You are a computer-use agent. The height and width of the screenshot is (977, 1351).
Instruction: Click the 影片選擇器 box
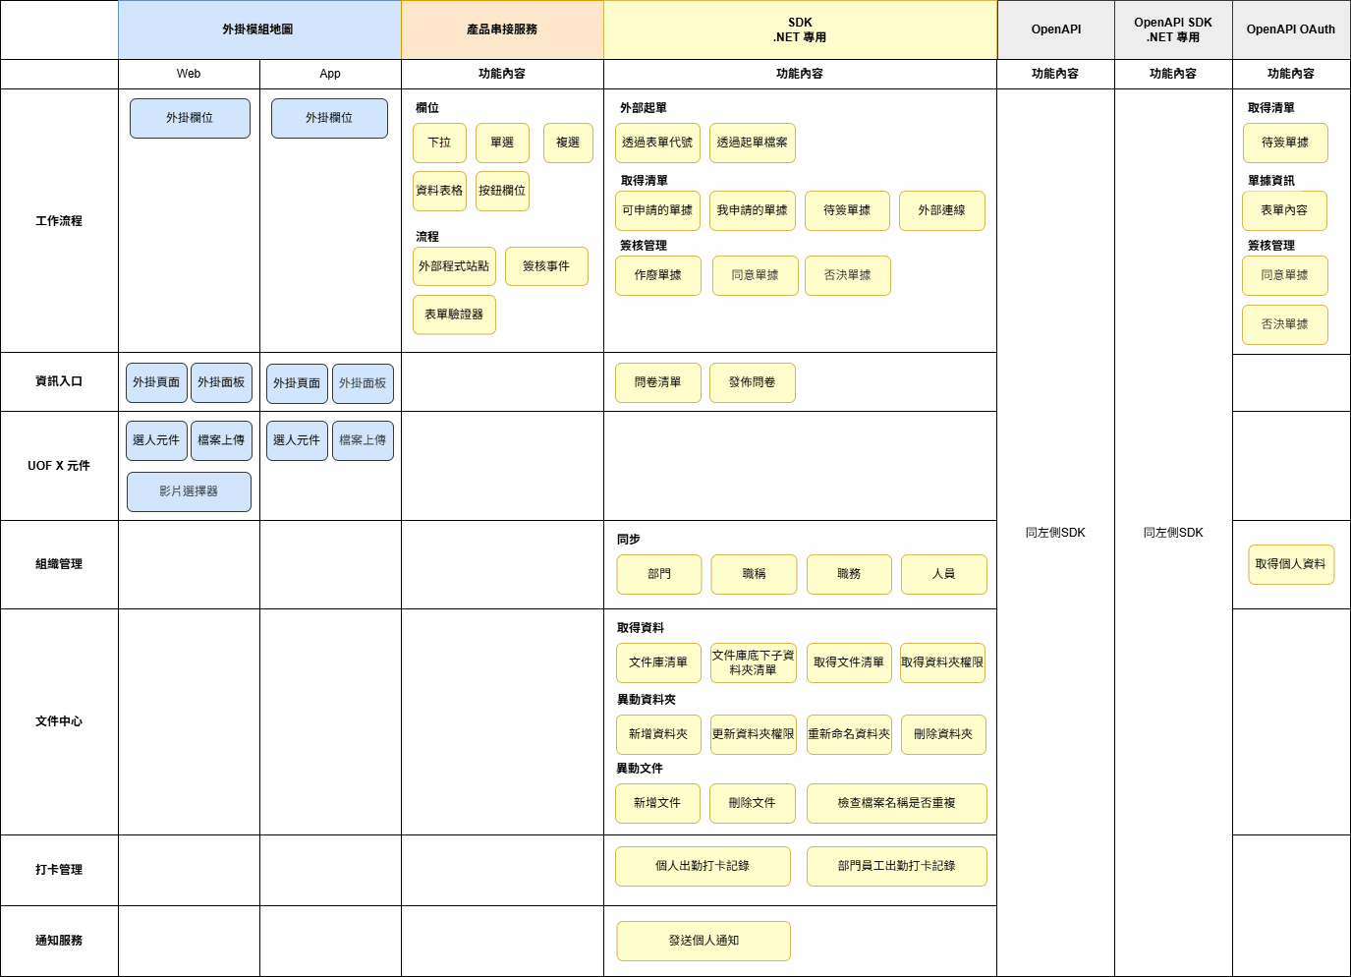click(189, 491)
